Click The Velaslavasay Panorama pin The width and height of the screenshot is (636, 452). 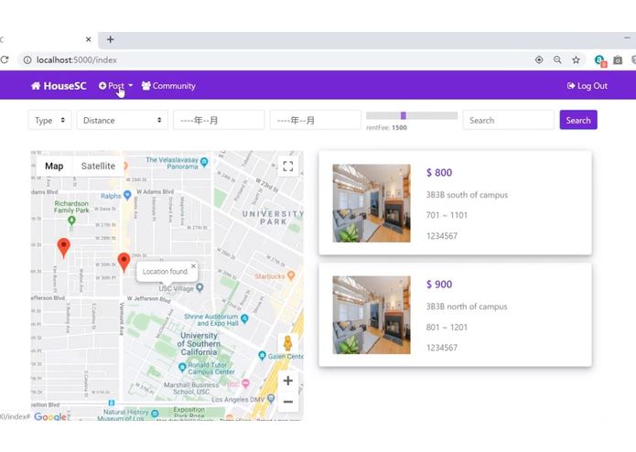pyautogui.click(x=204, y=163)
